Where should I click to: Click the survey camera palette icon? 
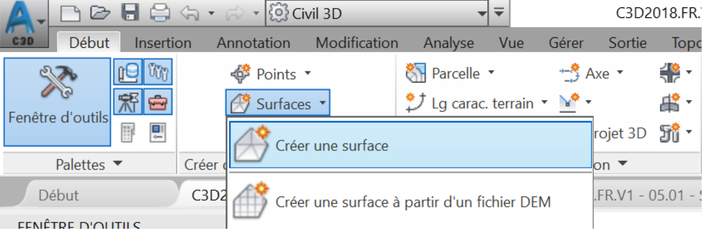point(127,102)
